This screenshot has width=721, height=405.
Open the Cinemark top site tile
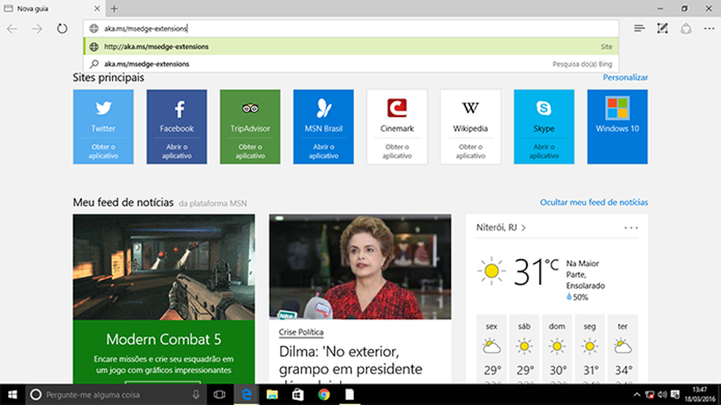coord(397,126)
